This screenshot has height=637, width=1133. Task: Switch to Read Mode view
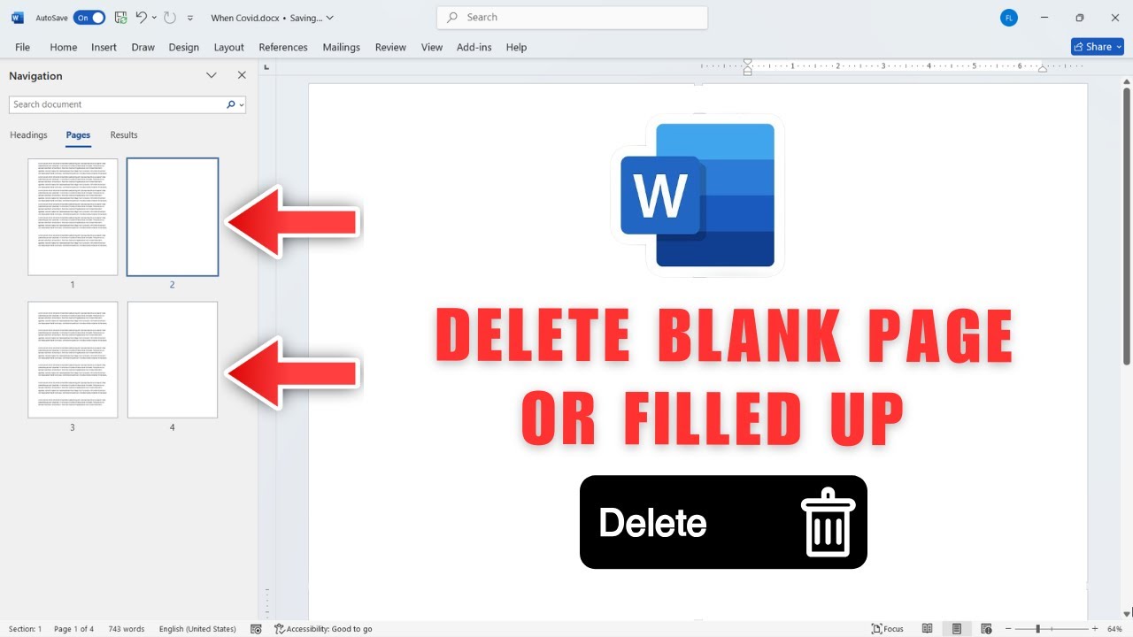coord(927,629)
